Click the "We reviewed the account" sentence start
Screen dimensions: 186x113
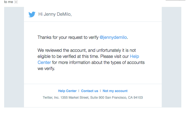62,50
